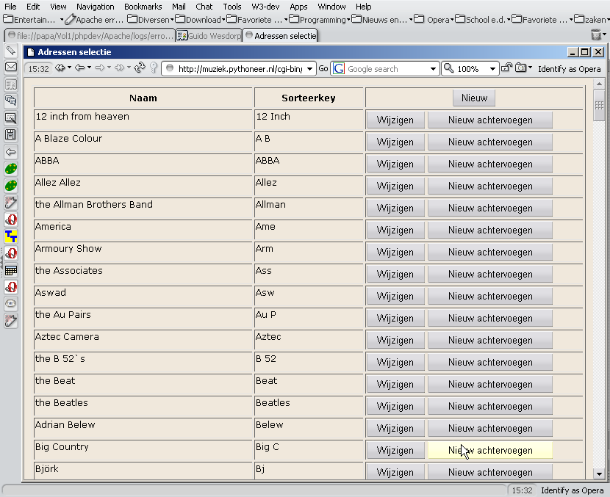Click the 'the Allman Brothers Band' name cell

(143, 208)
